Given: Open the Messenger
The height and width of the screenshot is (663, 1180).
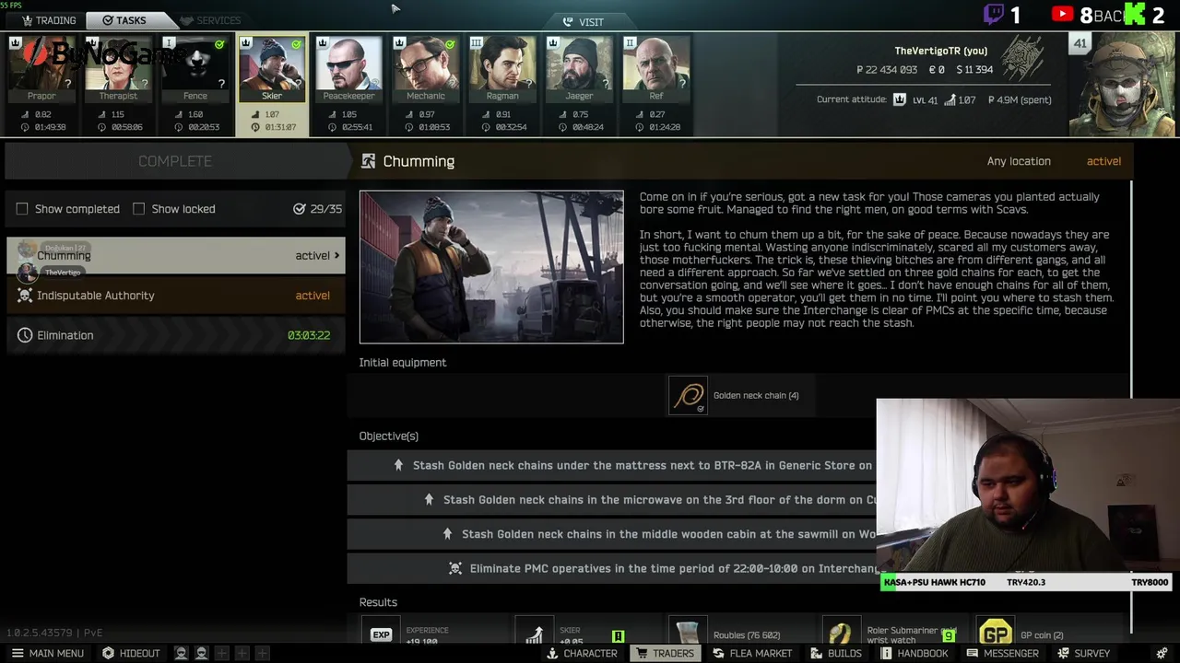Looking at the screenshot, I should pyautogui.click(x=1002, y=653).
